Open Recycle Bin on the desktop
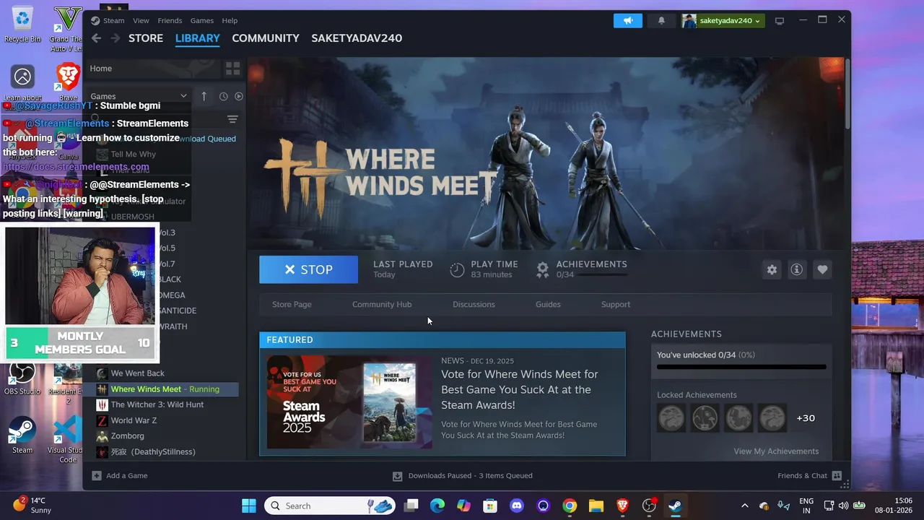The height and width of the screenshot is (520, 924). 22,25
